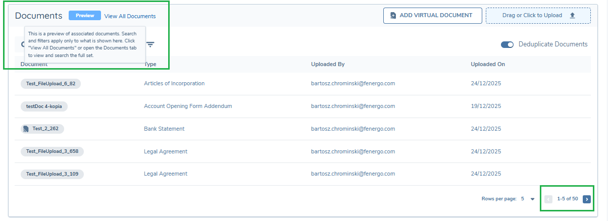This screenshot has height=221, width=608.
Task: Click the Preview badge
Action: (85, 16)
